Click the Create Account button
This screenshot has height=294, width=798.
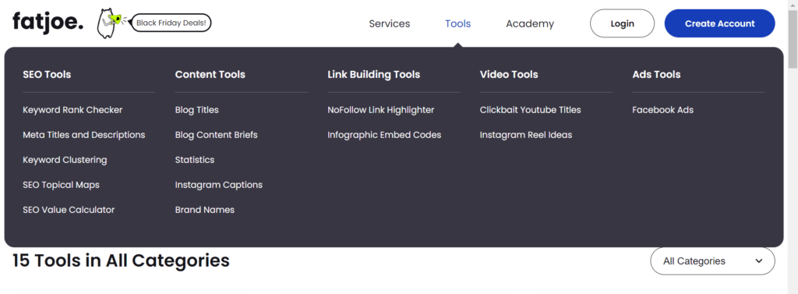pos(719,23)
